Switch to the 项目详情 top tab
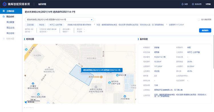214x112 pixels. (42, 4)
